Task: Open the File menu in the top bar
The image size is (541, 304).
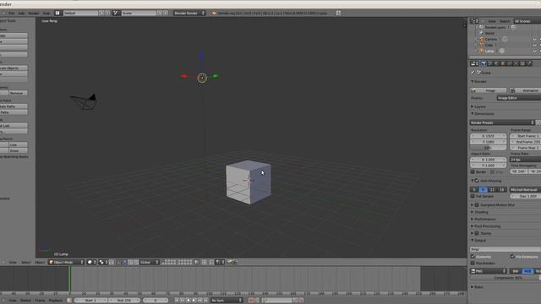Action: coord(12,14)
